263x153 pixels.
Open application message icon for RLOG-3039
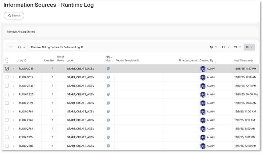[109, 69]
